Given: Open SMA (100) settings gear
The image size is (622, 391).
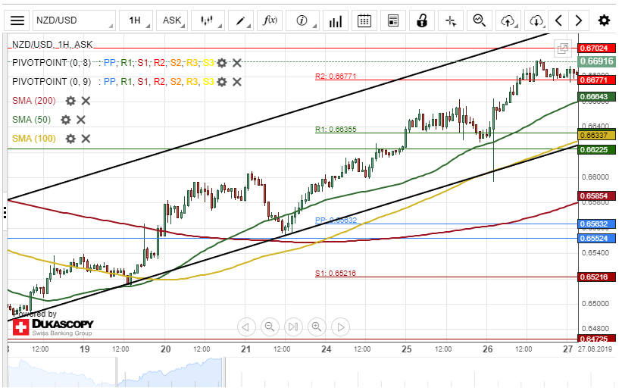Looking at the screenshot, I should (x=70, y=139).
